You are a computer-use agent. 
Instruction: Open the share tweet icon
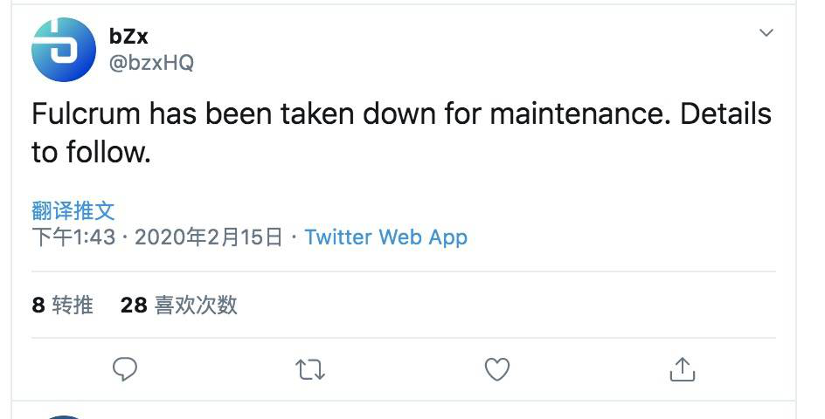(682, 369)
